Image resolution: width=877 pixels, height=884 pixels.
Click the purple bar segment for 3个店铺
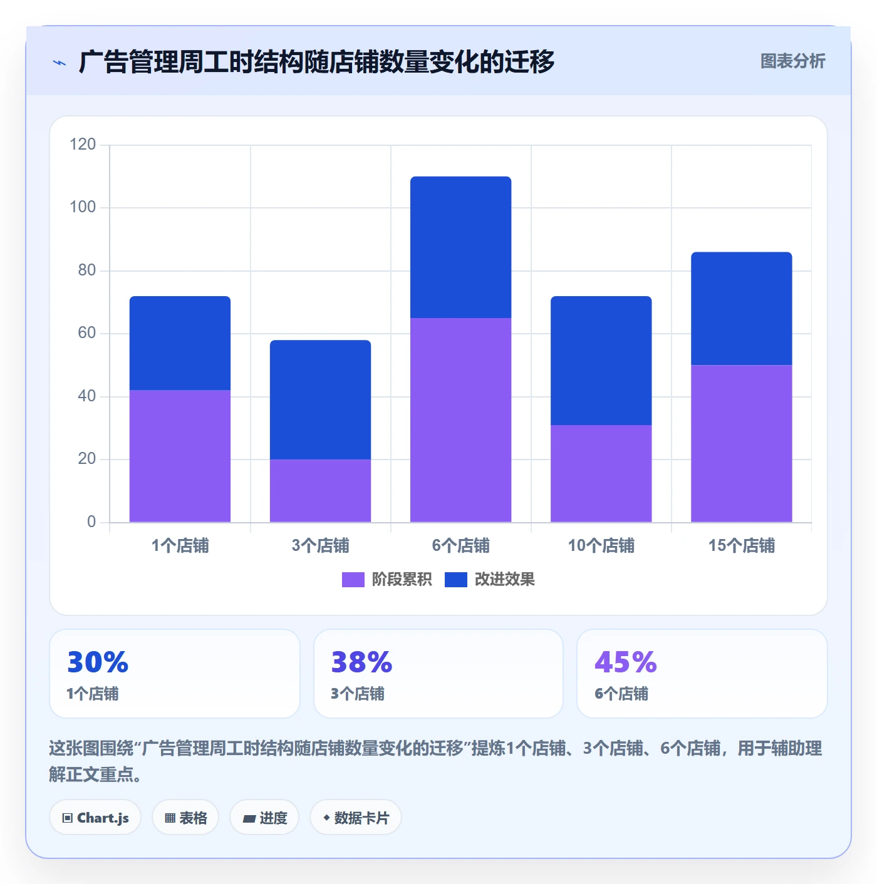pos(320,491)
